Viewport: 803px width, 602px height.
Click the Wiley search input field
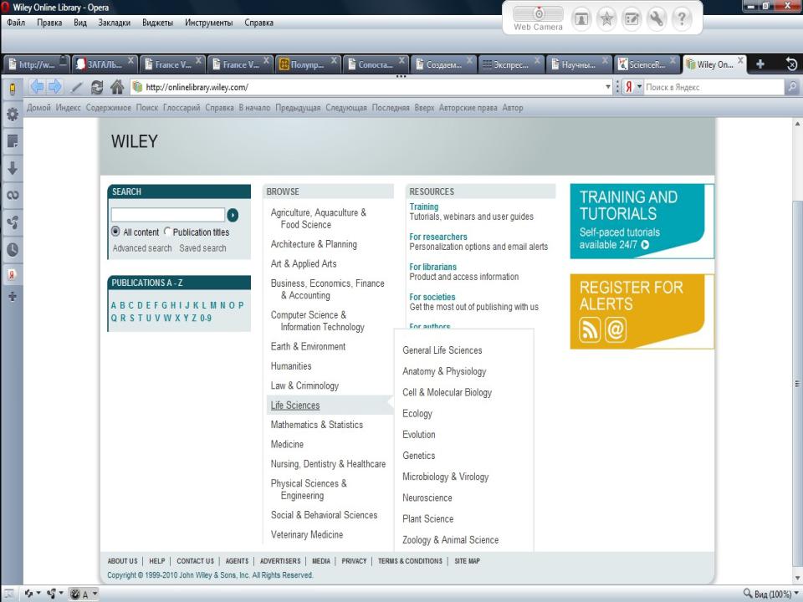(168, 215)
